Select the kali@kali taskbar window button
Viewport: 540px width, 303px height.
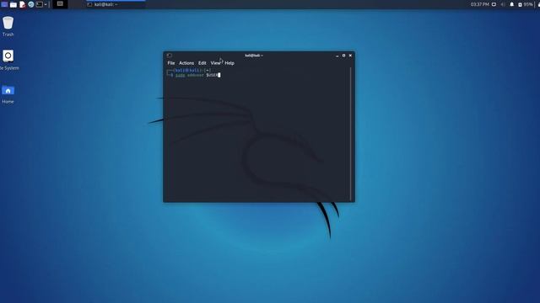tap(116, 4)
